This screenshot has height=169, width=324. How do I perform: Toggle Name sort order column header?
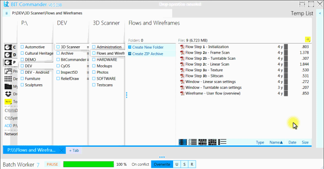pyautogui.click(x=276, y=142)
